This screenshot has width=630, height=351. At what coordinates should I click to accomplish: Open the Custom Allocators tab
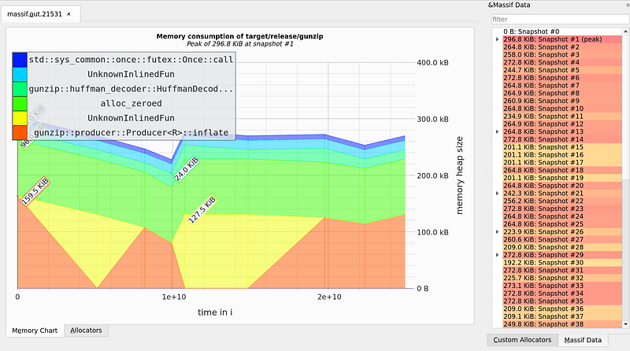(x=523, y=340)
